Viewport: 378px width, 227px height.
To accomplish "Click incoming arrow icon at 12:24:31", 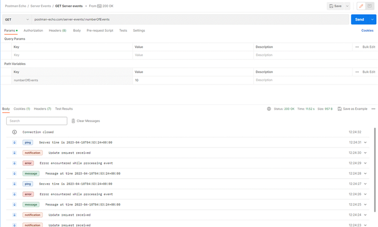I will pyautogui.click(x=14, y=142).
